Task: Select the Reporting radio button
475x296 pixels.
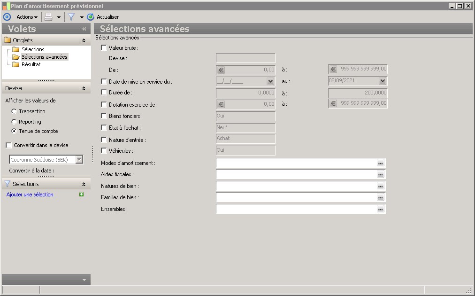Action: [14, 122]
